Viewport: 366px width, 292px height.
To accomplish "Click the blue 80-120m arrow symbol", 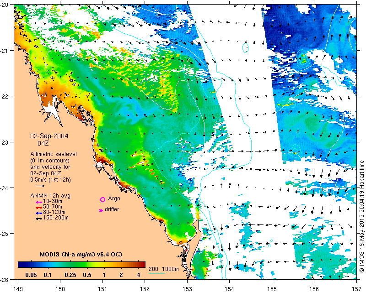I will (x=39, y=213).
